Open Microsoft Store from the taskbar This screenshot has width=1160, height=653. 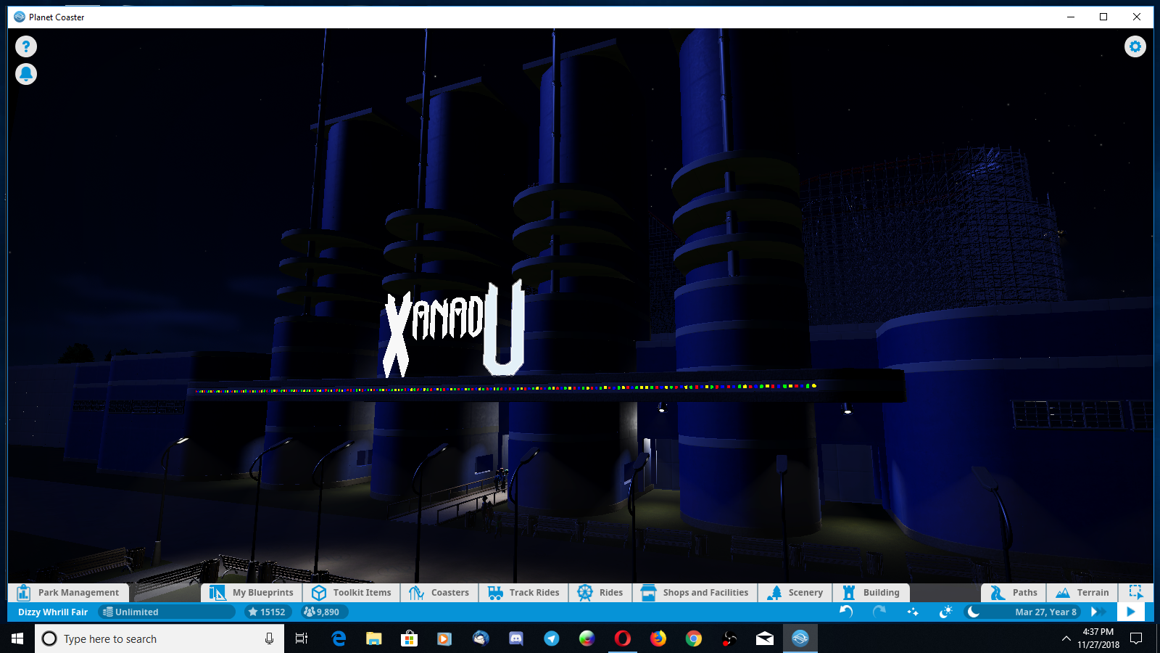pos(410,638)
